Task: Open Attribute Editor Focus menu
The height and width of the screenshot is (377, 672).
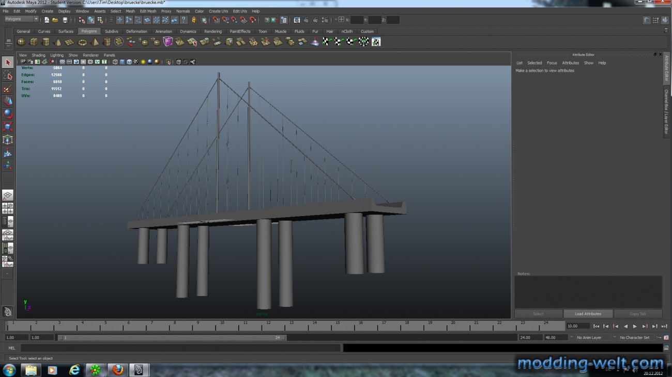Action: coord(552,63)
